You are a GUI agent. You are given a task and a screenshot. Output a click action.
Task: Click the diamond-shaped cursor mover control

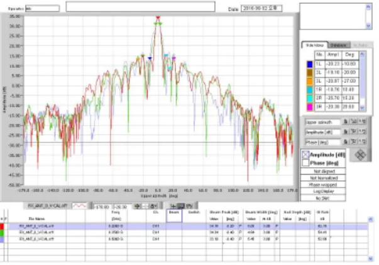pyautogui.click(x=360, y=155)
